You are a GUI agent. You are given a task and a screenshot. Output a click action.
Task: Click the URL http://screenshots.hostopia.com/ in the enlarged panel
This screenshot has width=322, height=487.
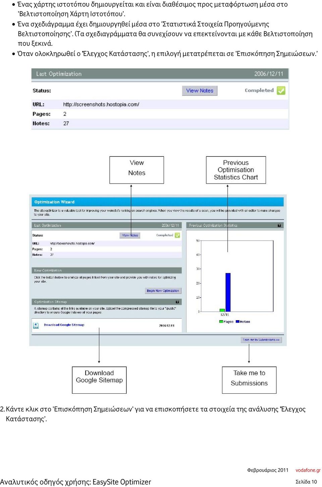pos(101,104)
